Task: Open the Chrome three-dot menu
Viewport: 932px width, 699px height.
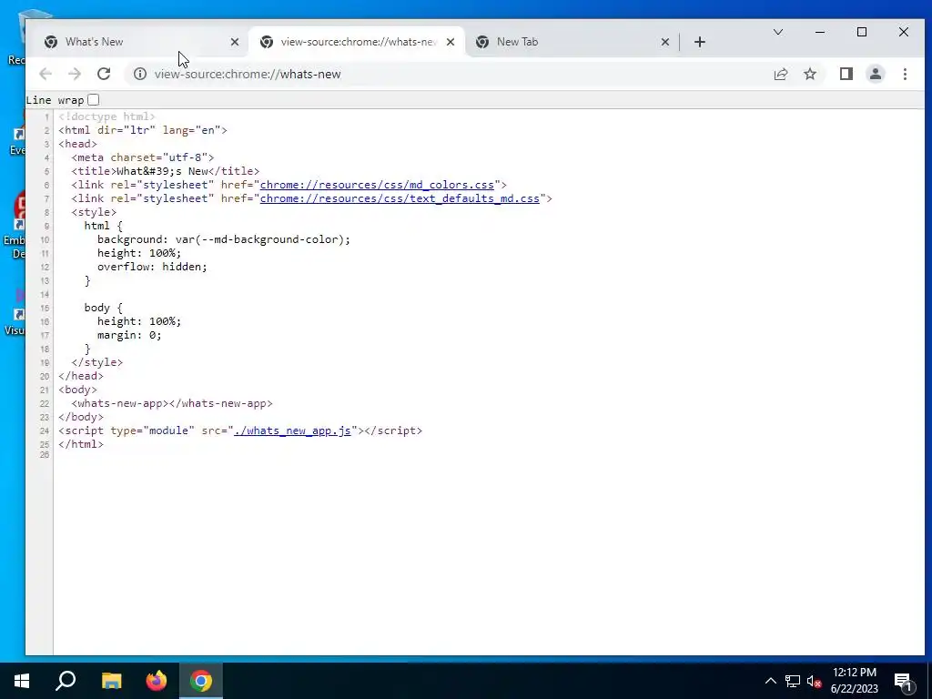Action: point(905,74)
